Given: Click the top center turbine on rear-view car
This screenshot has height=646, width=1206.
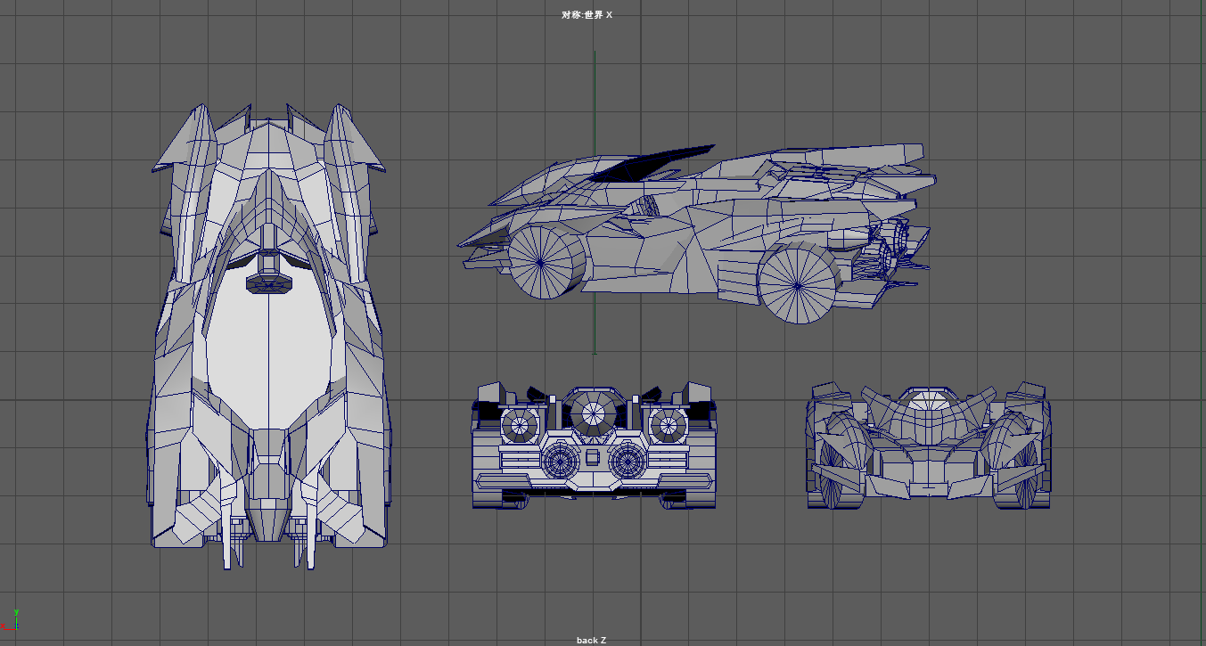Looking at the screenshot, I should (x=593, y=413).
